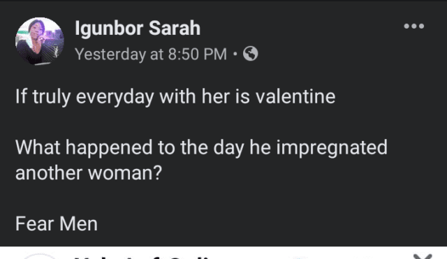
Task: Open the Igunbor Sarah profile name link
Action: click(x=138, y=28)
